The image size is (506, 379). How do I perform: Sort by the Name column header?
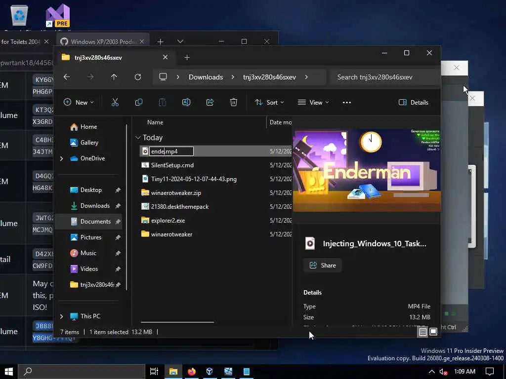[155, 122]
